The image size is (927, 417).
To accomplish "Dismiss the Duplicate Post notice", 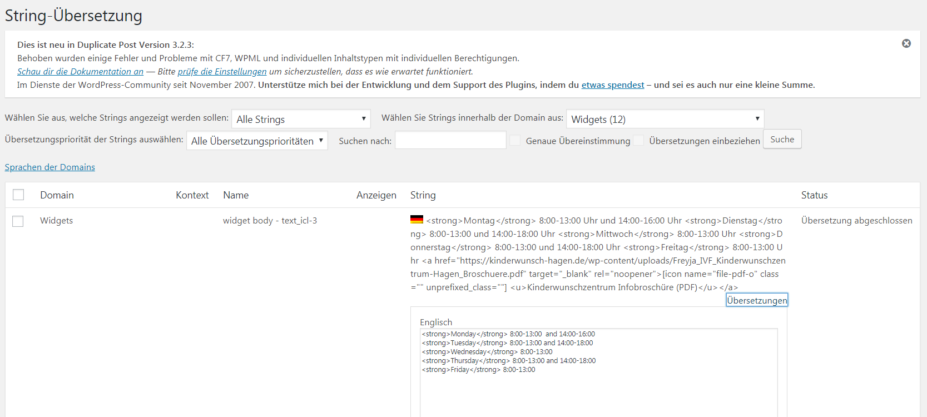I will coord(906,43).
